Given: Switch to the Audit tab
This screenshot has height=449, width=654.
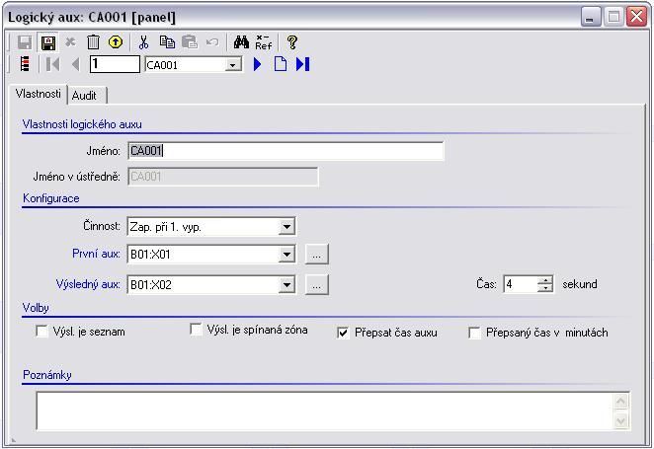Looking at the screenshot, I should tap(85, 95).
